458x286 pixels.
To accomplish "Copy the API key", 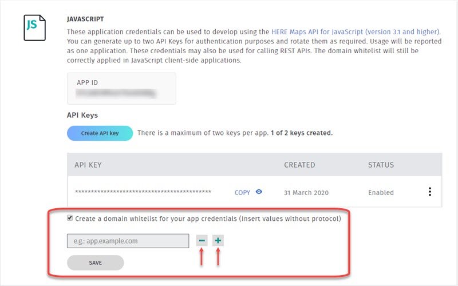I will tap(242, 193).
